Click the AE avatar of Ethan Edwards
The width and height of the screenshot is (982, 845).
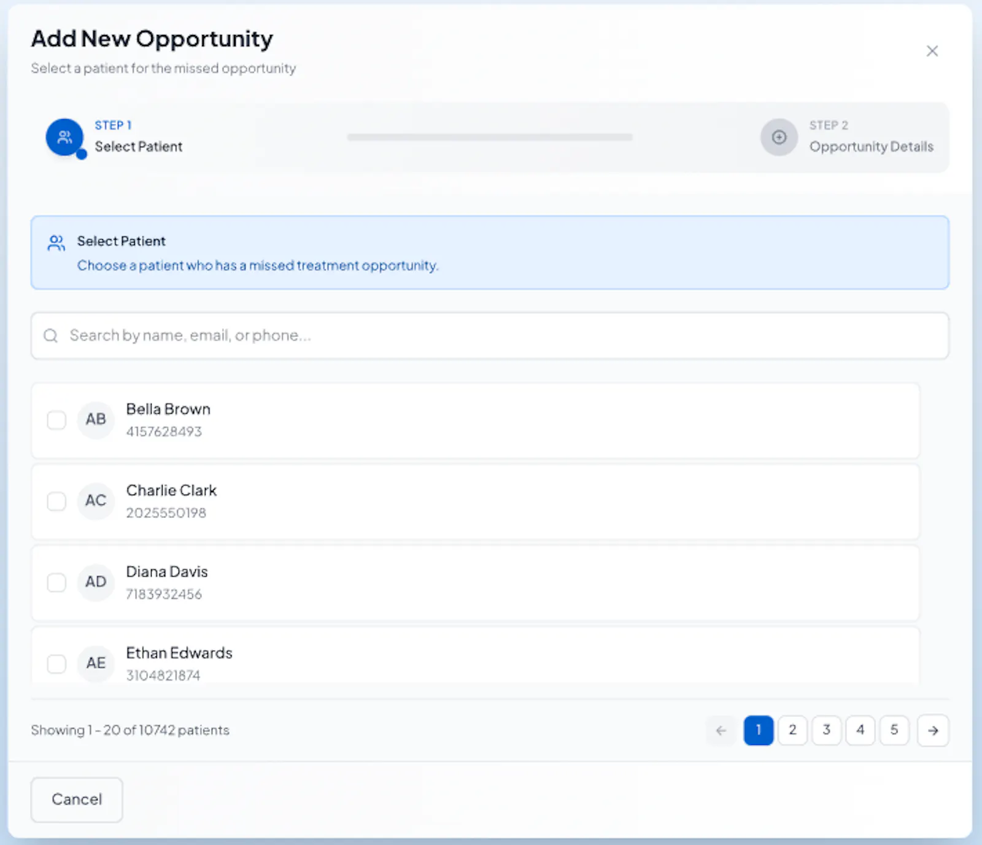[96, 663]
